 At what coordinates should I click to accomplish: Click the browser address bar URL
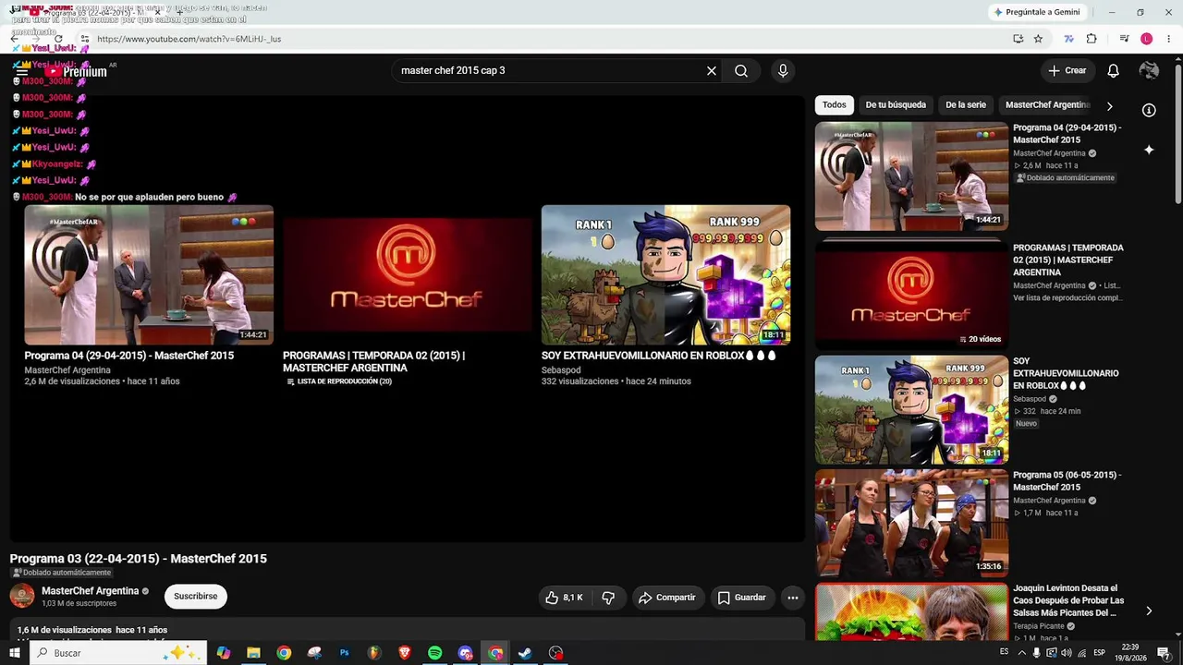(189, 39)
